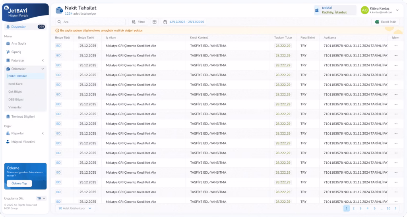Collapse the Ödemeler menu section
This screenshot has width=407, height=217.
click(x=43, y=69)
